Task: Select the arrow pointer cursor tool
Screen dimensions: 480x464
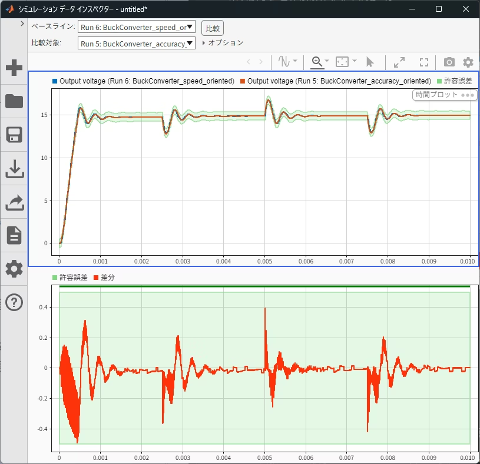Action: [370, 62]
